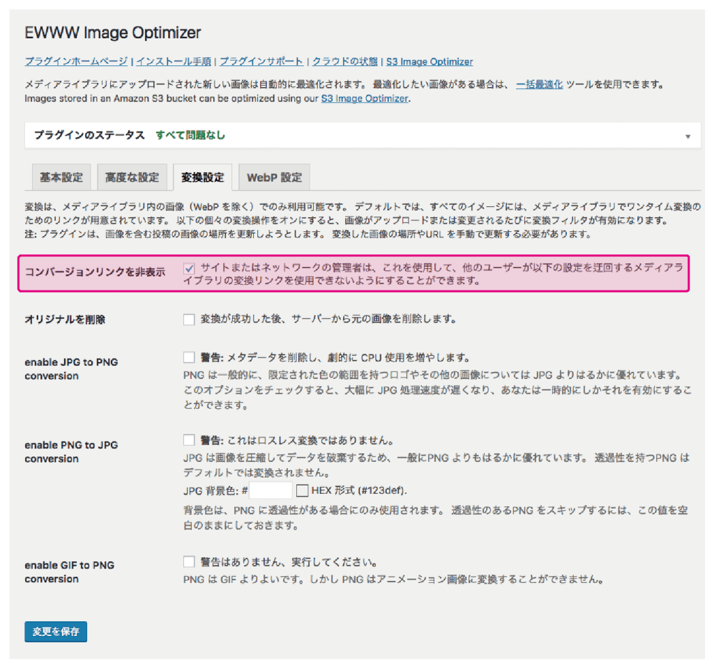Enable PNG to JPG conversion checkbox

189,440
